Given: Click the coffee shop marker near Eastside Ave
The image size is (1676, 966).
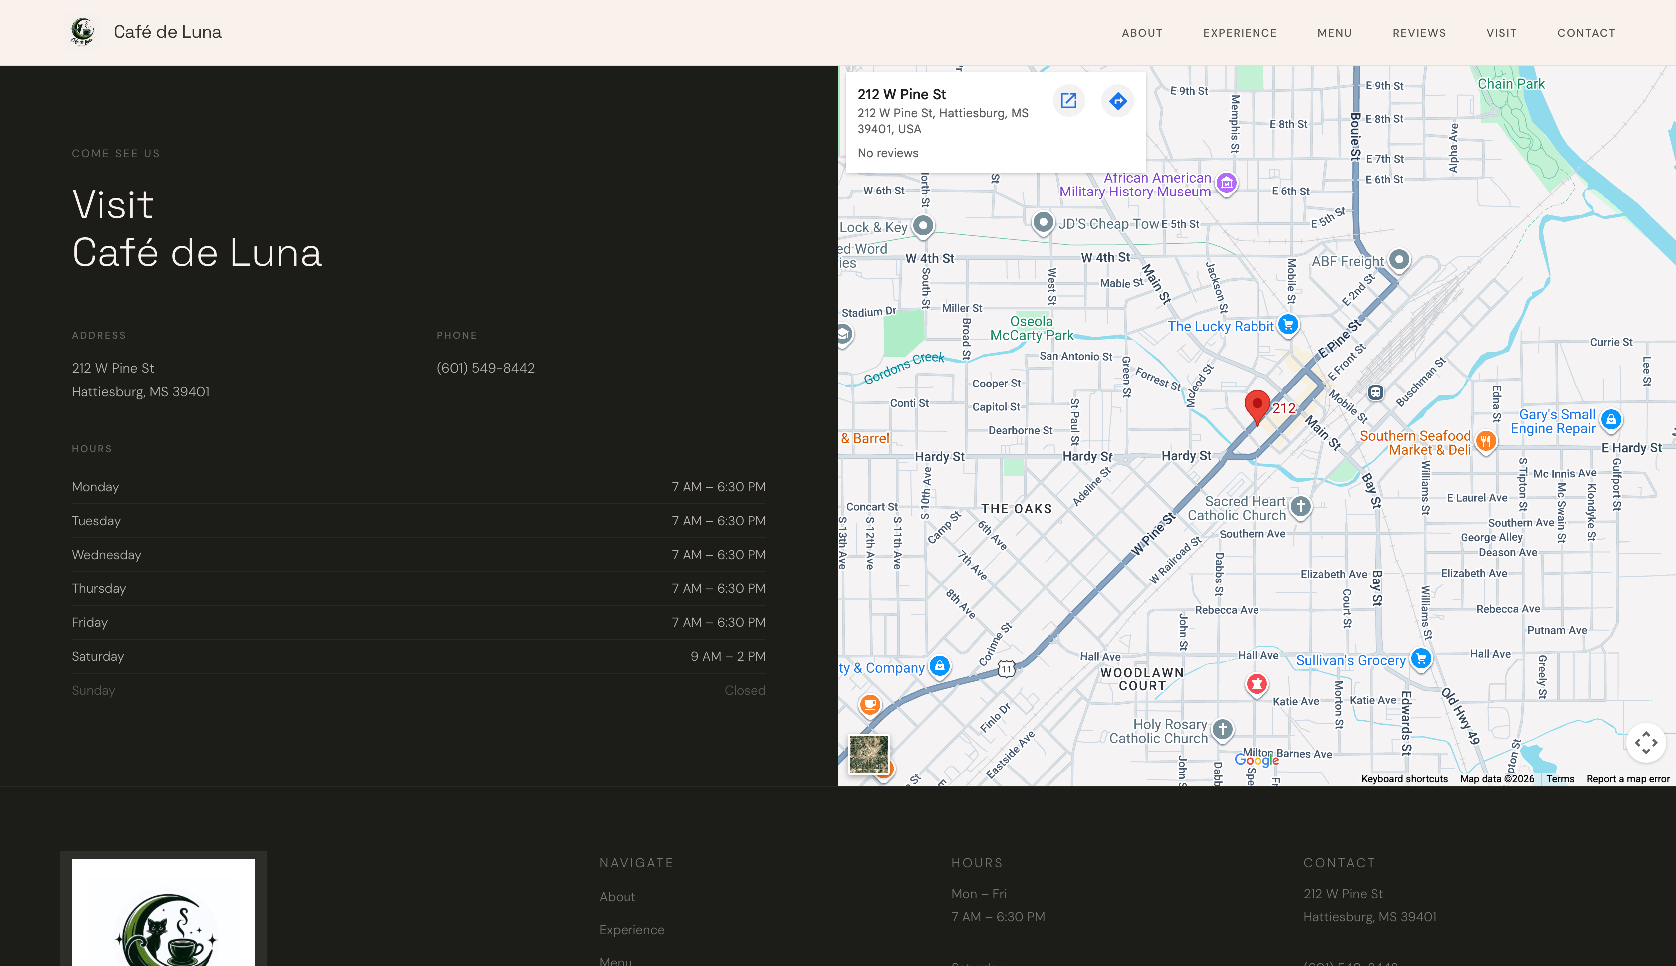Looking at the screenshot, I should pos(870,705).
